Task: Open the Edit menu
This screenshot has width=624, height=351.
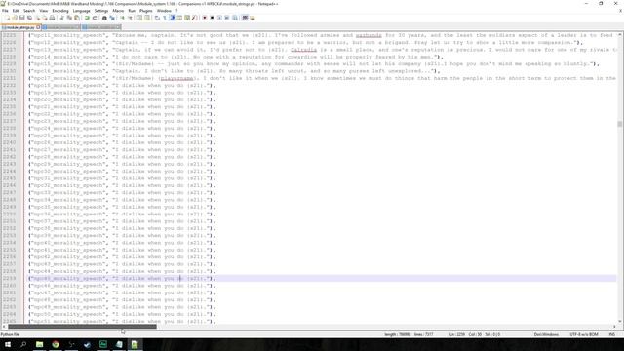Action: click(x=16, y=11)
